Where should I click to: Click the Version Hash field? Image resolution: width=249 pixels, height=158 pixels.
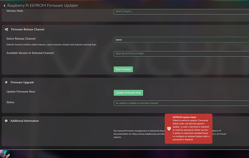(180, 12)
